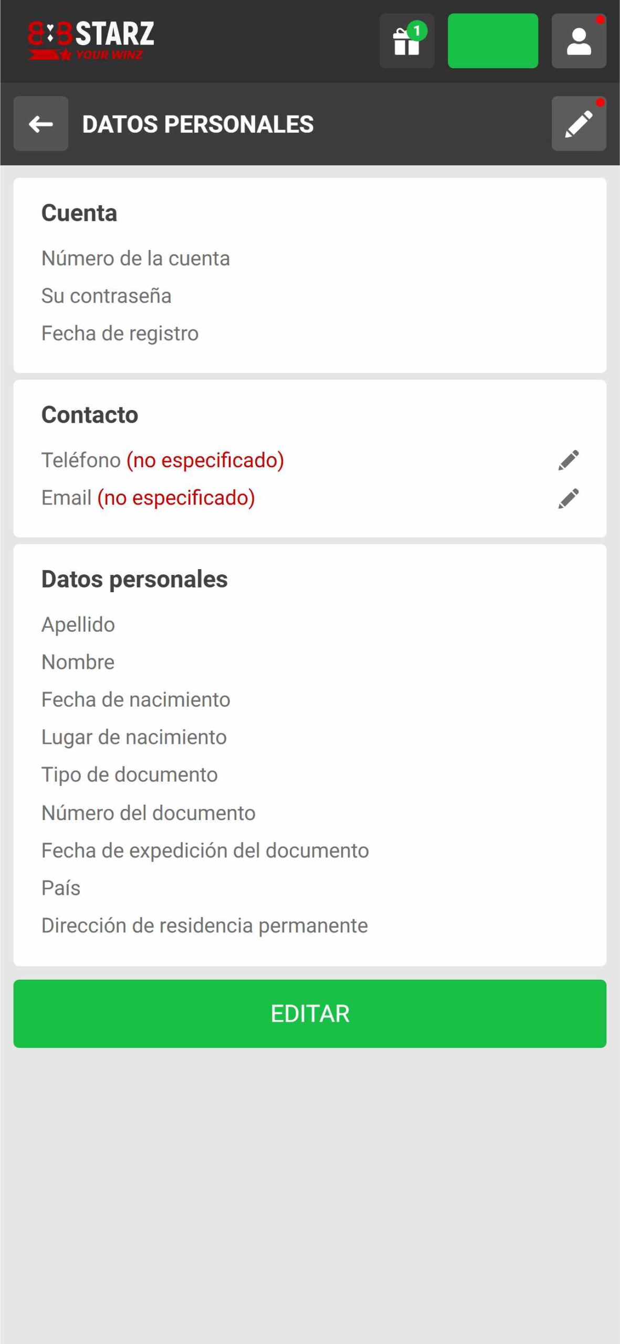This screenshot has height=1344, width=620.
Task: Open the user profile icon
Action: (x=579, y=41)
